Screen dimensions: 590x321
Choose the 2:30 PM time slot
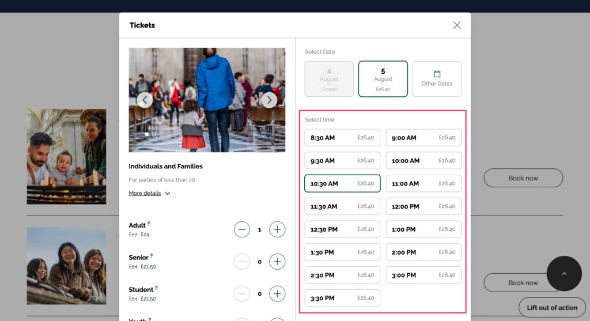[x=342, y=275]
